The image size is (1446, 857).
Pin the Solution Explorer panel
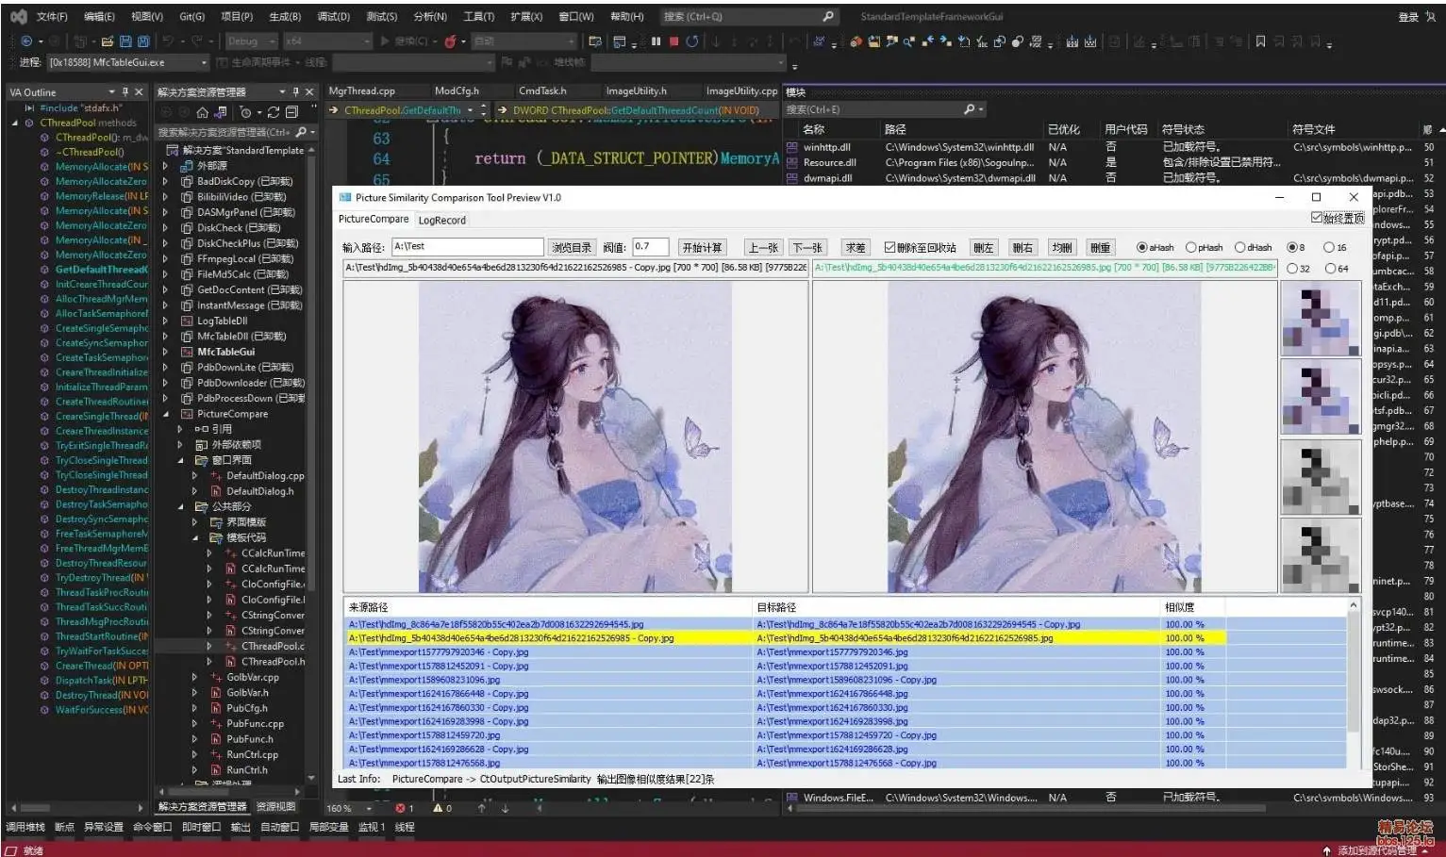tap(295, 91)
